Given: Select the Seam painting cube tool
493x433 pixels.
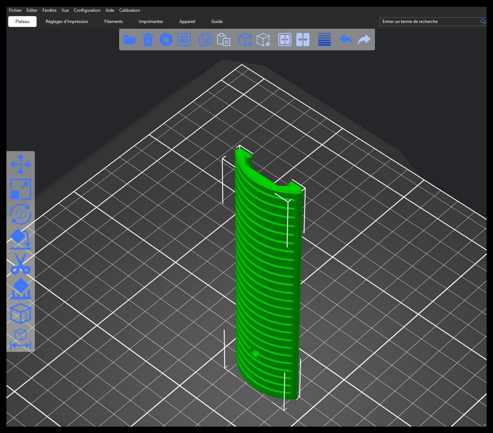Looking at the screenshot, I should 20,314.
